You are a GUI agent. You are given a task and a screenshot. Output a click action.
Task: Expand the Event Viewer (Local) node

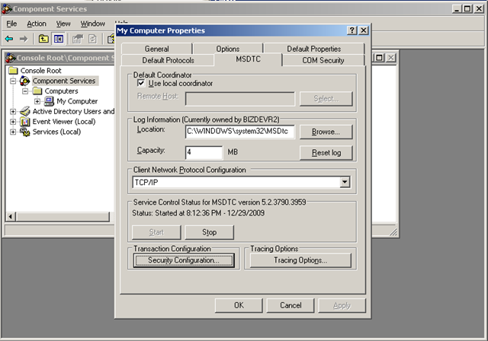[x=13, y=122]
